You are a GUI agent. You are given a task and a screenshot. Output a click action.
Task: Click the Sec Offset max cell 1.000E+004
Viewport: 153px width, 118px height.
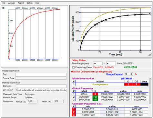[140, 100]
